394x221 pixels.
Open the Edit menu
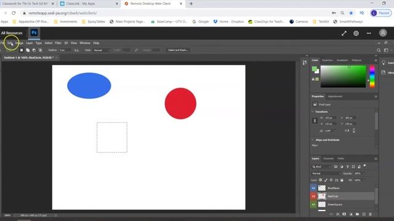pos(10,43)
